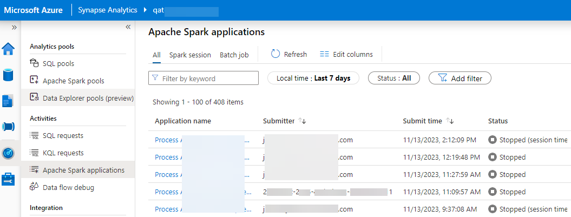Click Microsoft Azure header logo
The width and height of the screenshot is (571, 217).
[x=33, y=10]
